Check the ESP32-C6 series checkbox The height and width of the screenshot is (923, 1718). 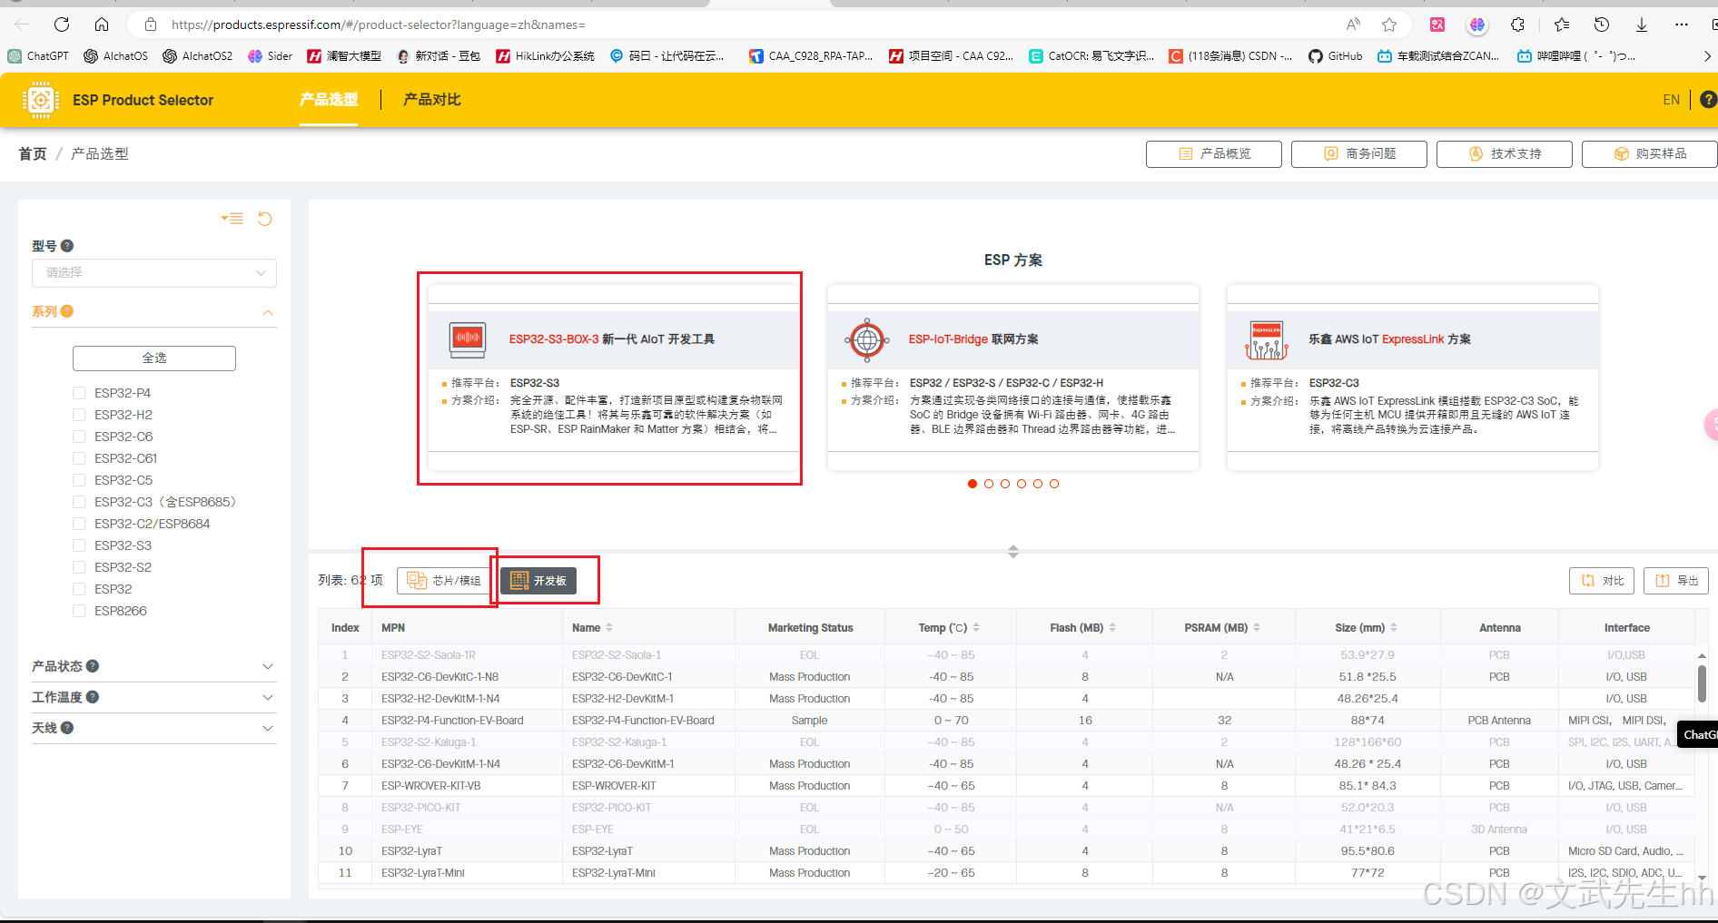pos(79,437)
